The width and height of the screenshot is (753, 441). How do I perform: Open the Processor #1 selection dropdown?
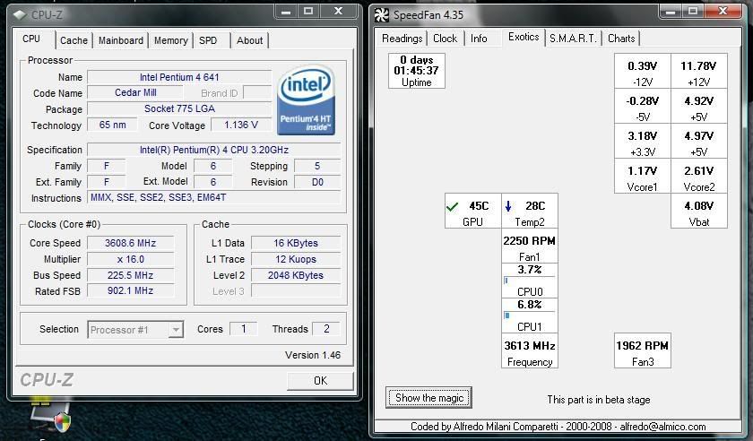pyautogui.click(x=176, y=330)
